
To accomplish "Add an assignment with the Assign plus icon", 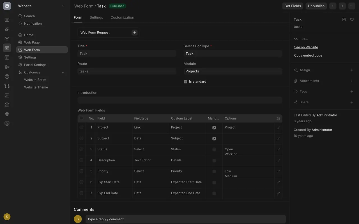I will [352, 70].
